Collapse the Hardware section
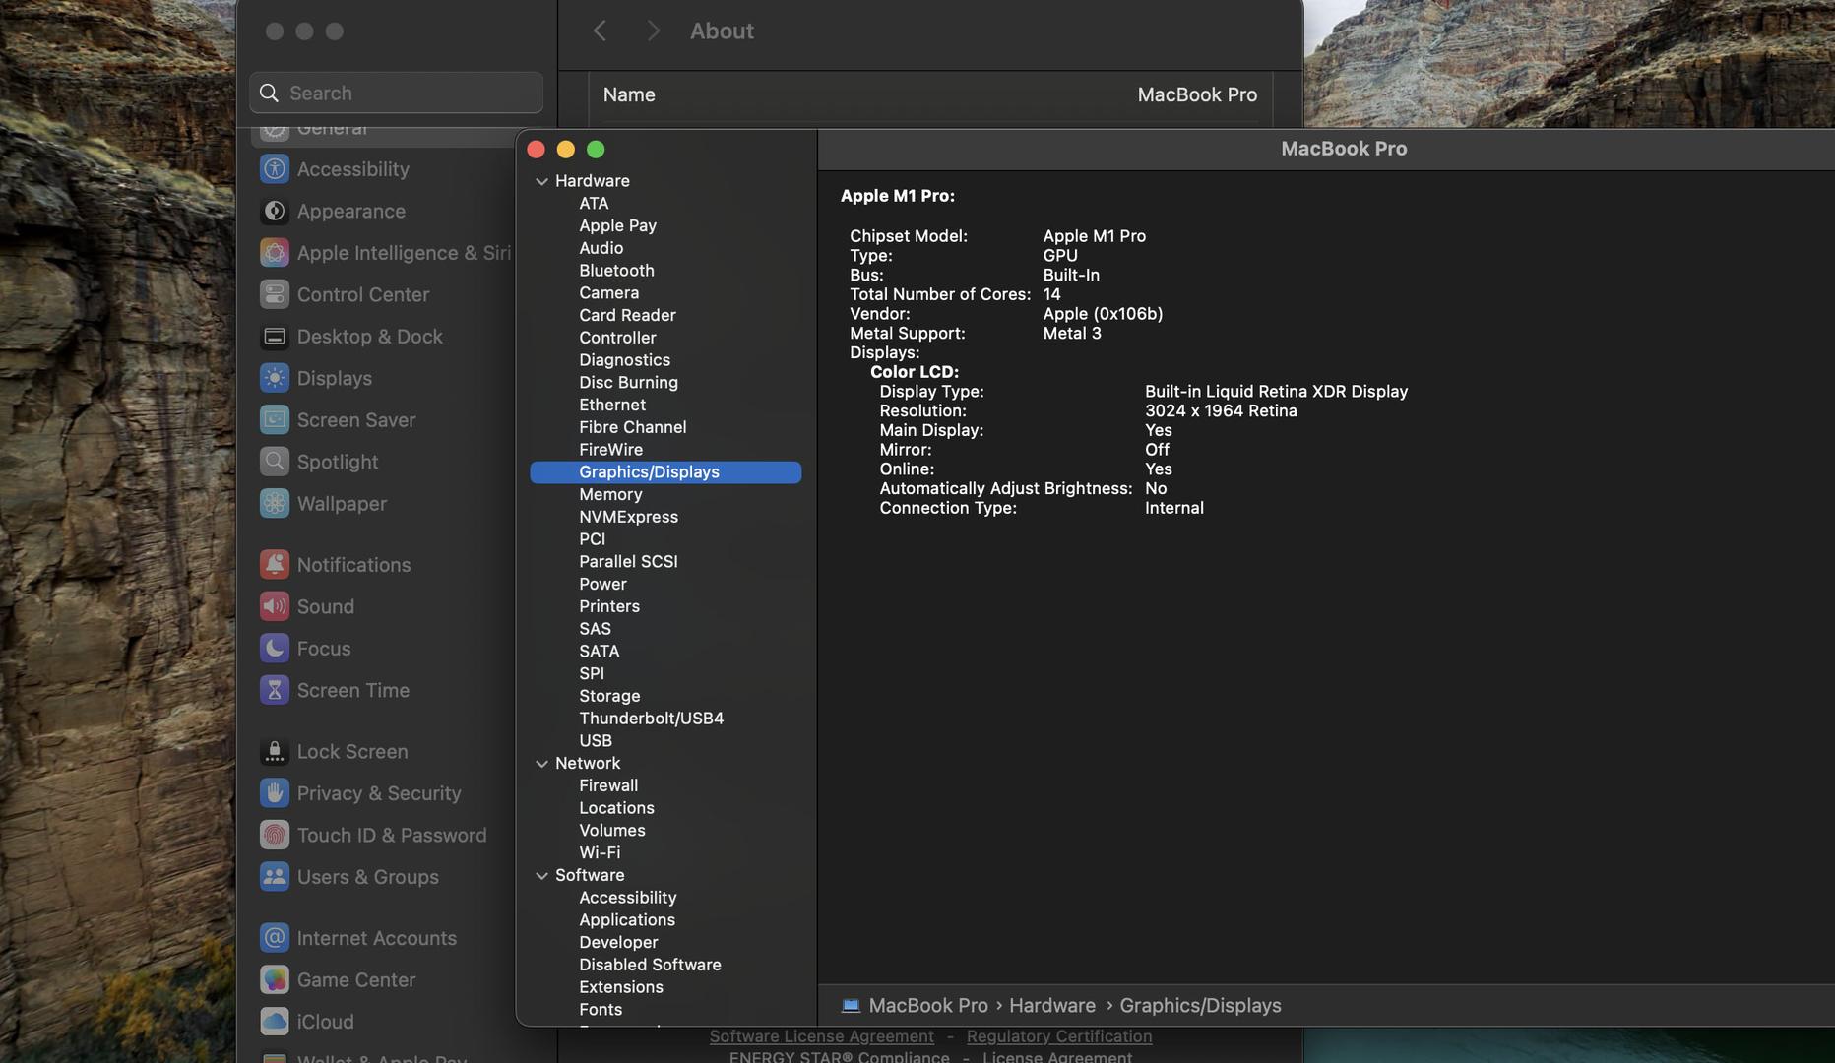The height and width of the screenshot is (1063, 1835). point(541,181)
